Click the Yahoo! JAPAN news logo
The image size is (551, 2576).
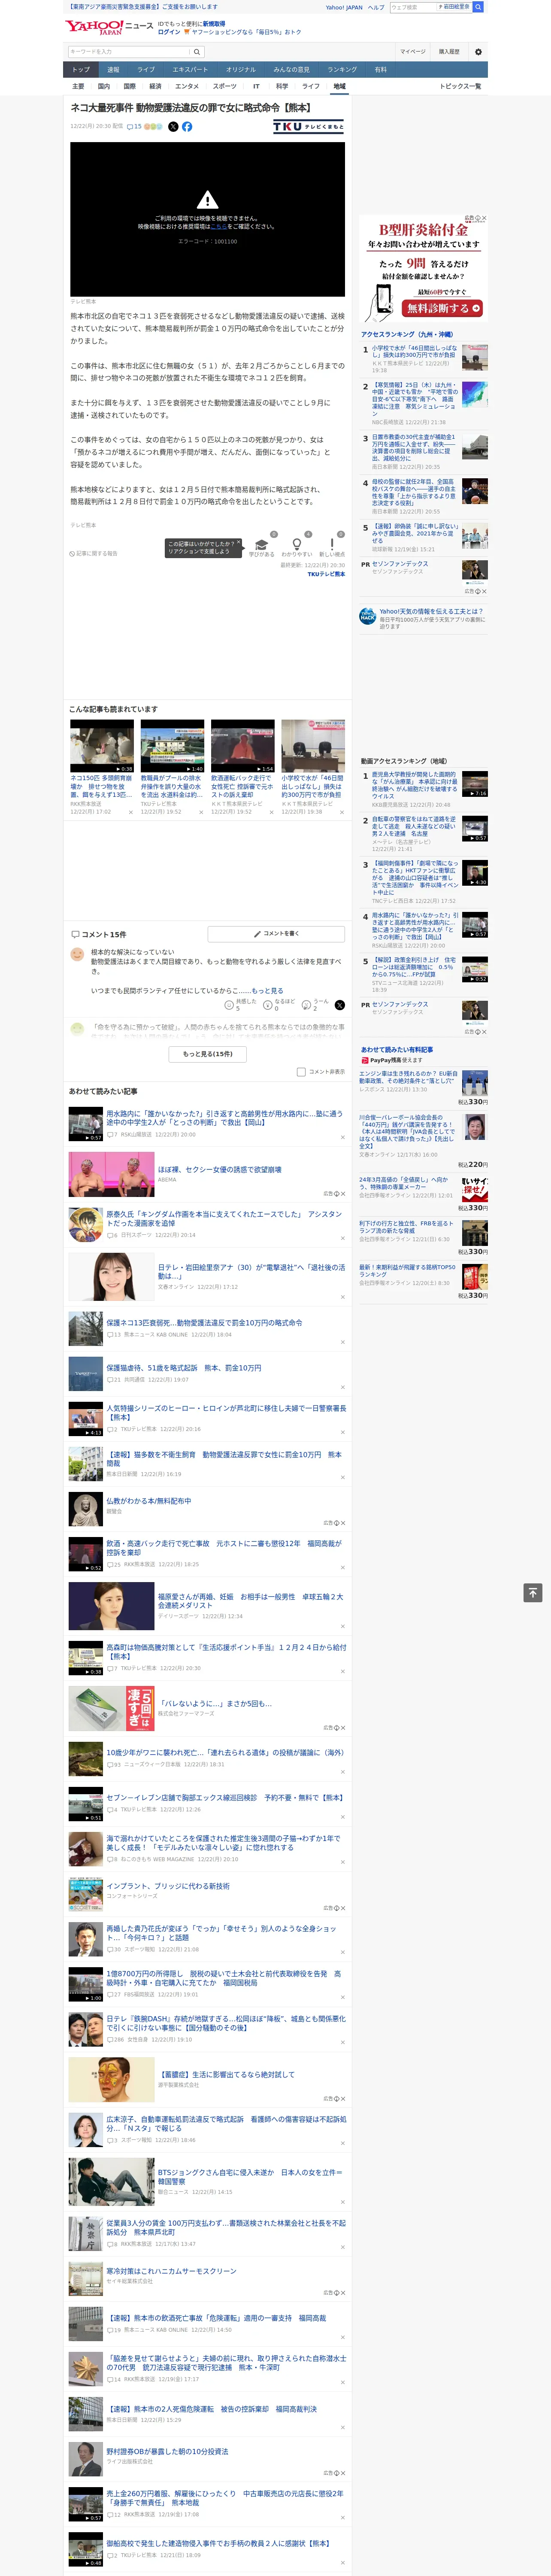109,27
